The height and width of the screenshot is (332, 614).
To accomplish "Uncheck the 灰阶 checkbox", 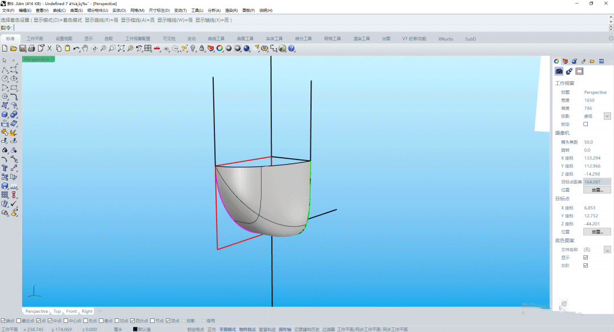I will [x=586, y=266].
